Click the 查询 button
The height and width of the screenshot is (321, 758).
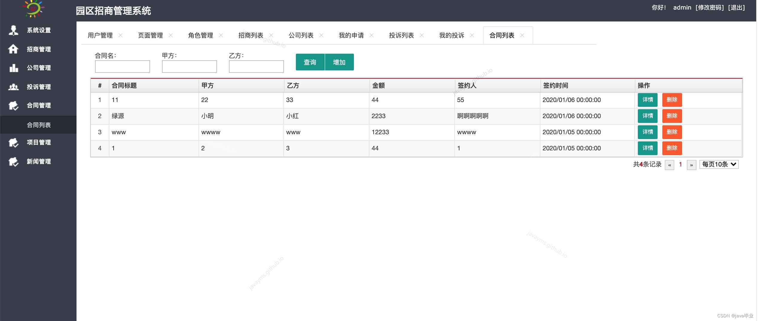tap(310, 62)
